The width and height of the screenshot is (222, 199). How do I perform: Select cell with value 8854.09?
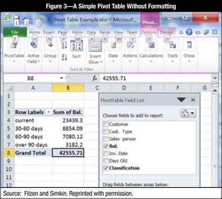point(68,129)
